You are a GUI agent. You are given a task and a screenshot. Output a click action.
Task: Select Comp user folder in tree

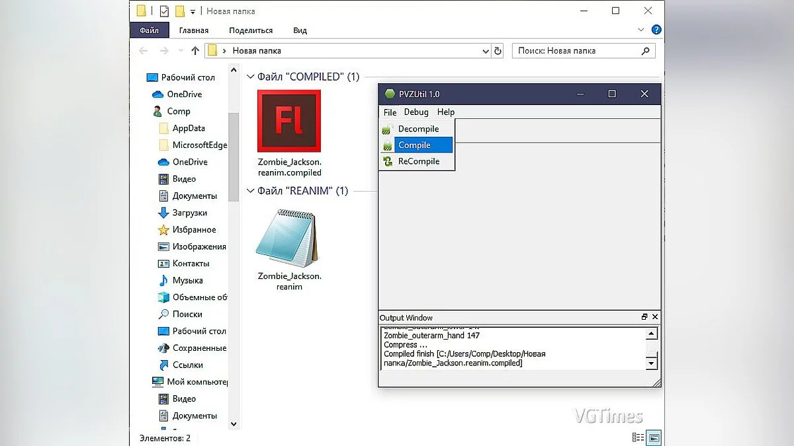coord(179,112)
